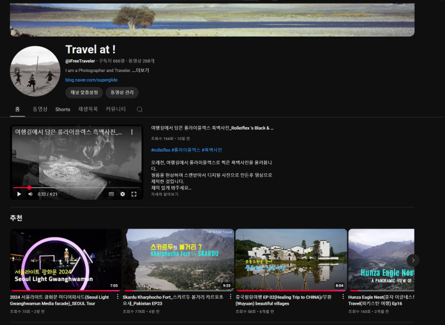Open title 중국힐링여행 EP 02 Healing Trip
Screen dimensions: 445x325
coord(283,300)
